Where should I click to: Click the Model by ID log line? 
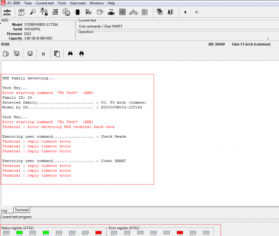click(72, 107)
